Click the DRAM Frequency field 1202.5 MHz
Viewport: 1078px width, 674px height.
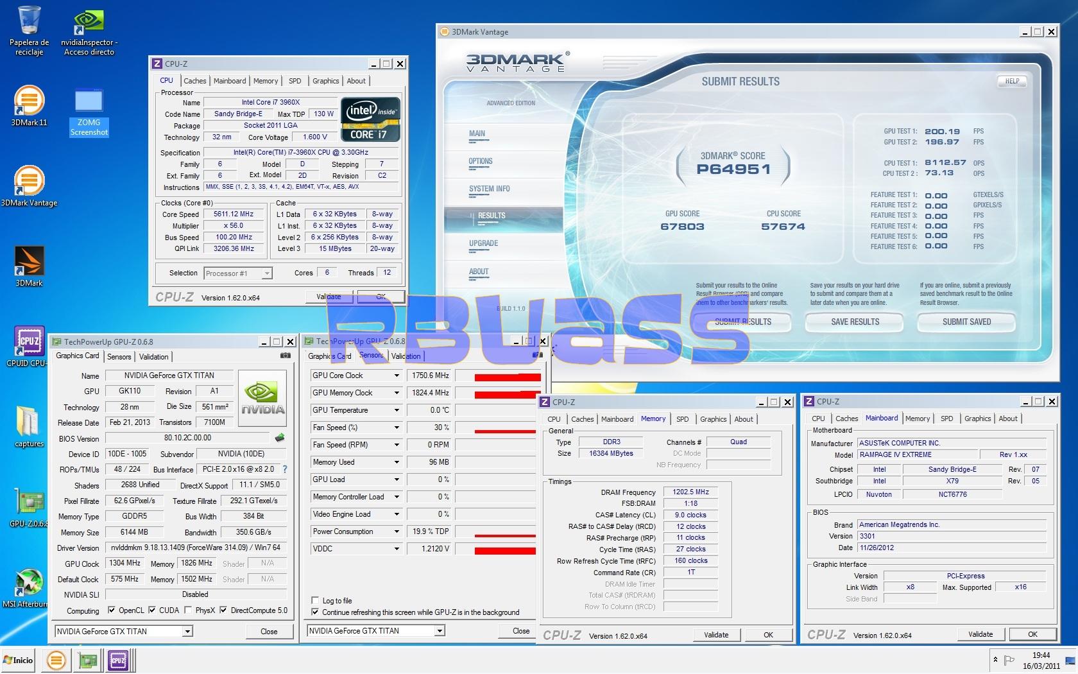click(x=690, y=492)
